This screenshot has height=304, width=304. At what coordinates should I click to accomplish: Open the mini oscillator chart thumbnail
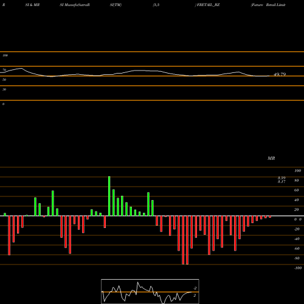pos(150,291)
